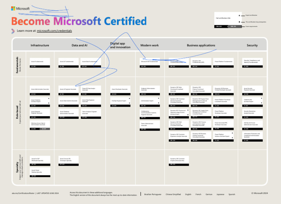Viewport: 281px width, 204px height.
Task: Open the Azure Network Engineer Associate card
Action: [x=40, y=114]
